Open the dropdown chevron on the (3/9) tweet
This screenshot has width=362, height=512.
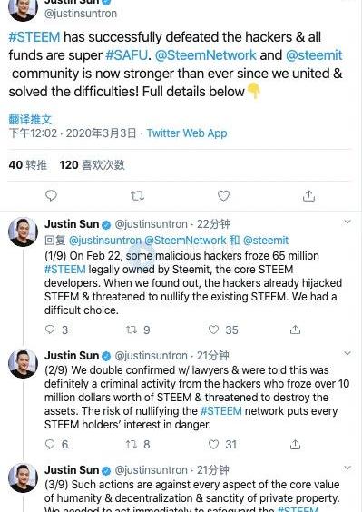(347, 468)
